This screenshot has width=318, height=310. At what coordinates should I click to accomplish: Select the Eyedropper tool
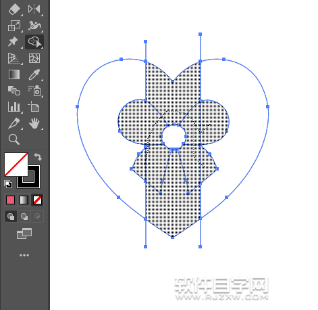coord(34,74)
